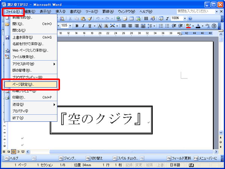This screenshot has height=169, width=225.
Task: Click the increase indent icon
Action: click(180, 26)
